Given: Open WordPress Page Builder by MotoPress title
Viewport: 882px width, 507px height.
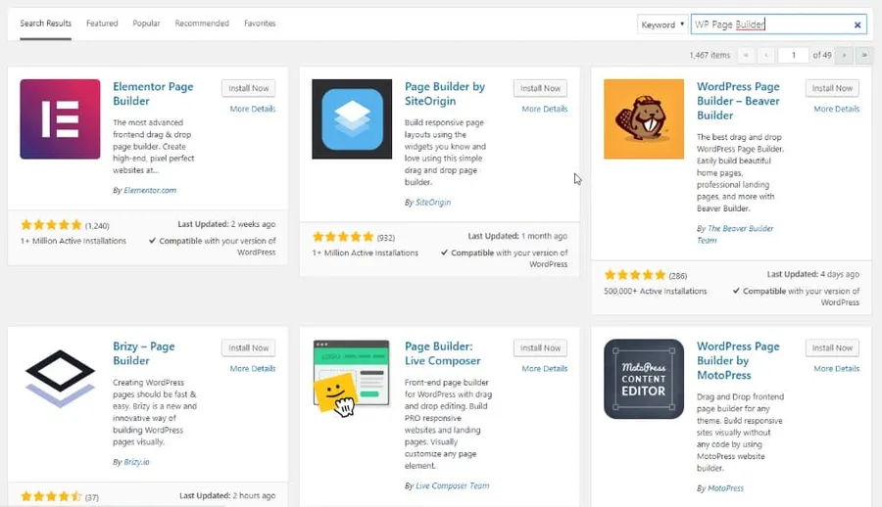Looking at the screenshot, I should tap(738, 360).
